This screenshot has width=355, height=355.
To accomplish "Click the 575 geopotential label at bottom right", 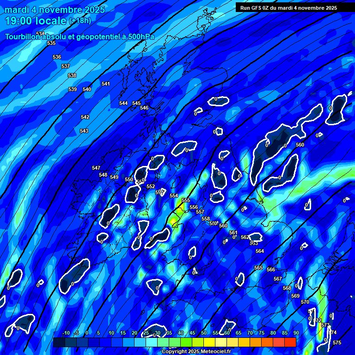I will (x=337, y=343).
